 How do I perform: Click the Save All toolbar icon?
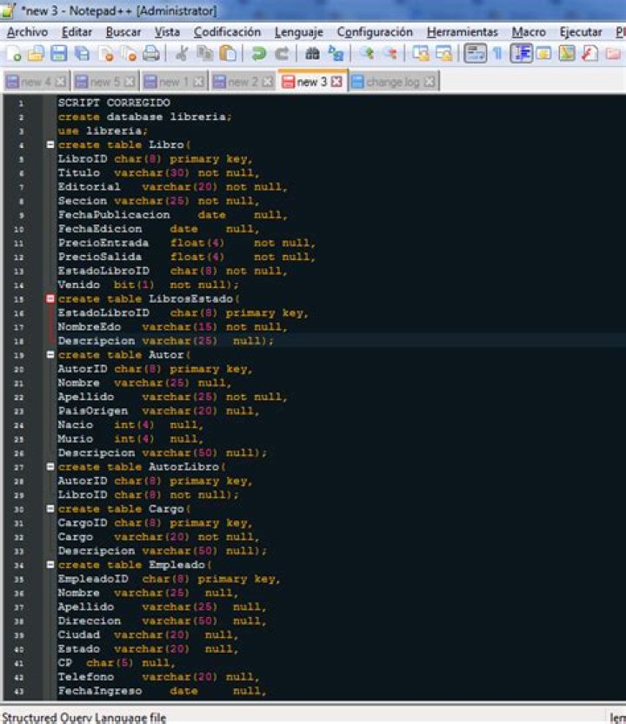[83, 54]
